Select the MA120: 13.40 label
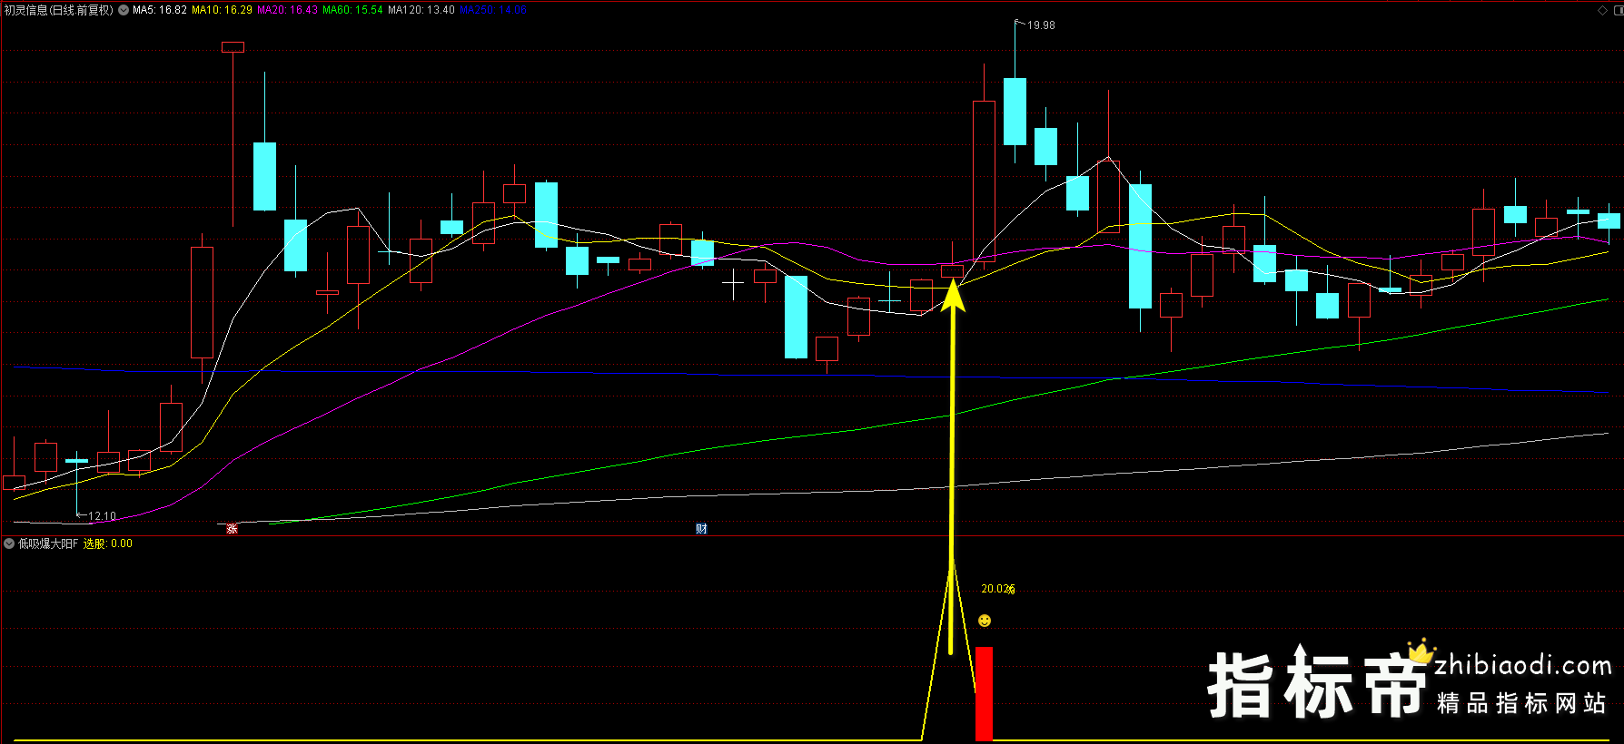1624x744 pixels. coord(421,11)
